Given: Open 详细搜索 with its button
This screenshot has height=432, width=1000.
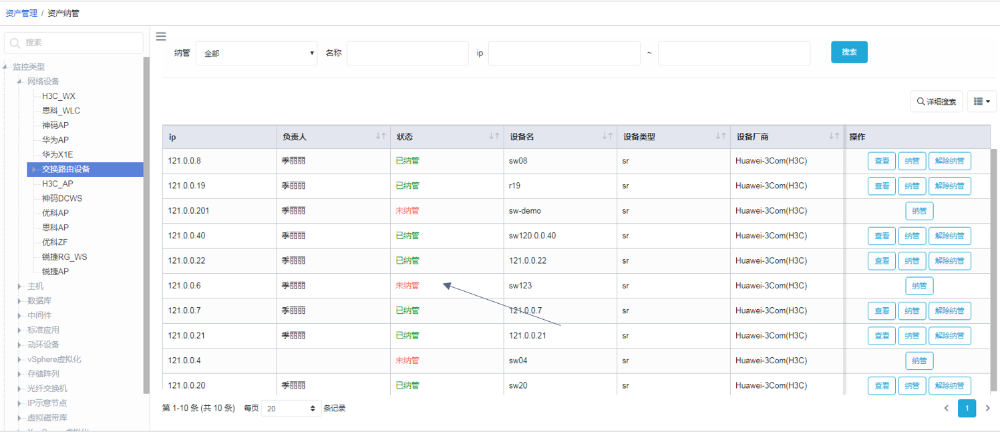Looking at the screenshot, I should (937, 101).
